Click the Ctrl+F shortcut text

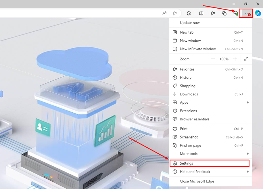[239, 146]
